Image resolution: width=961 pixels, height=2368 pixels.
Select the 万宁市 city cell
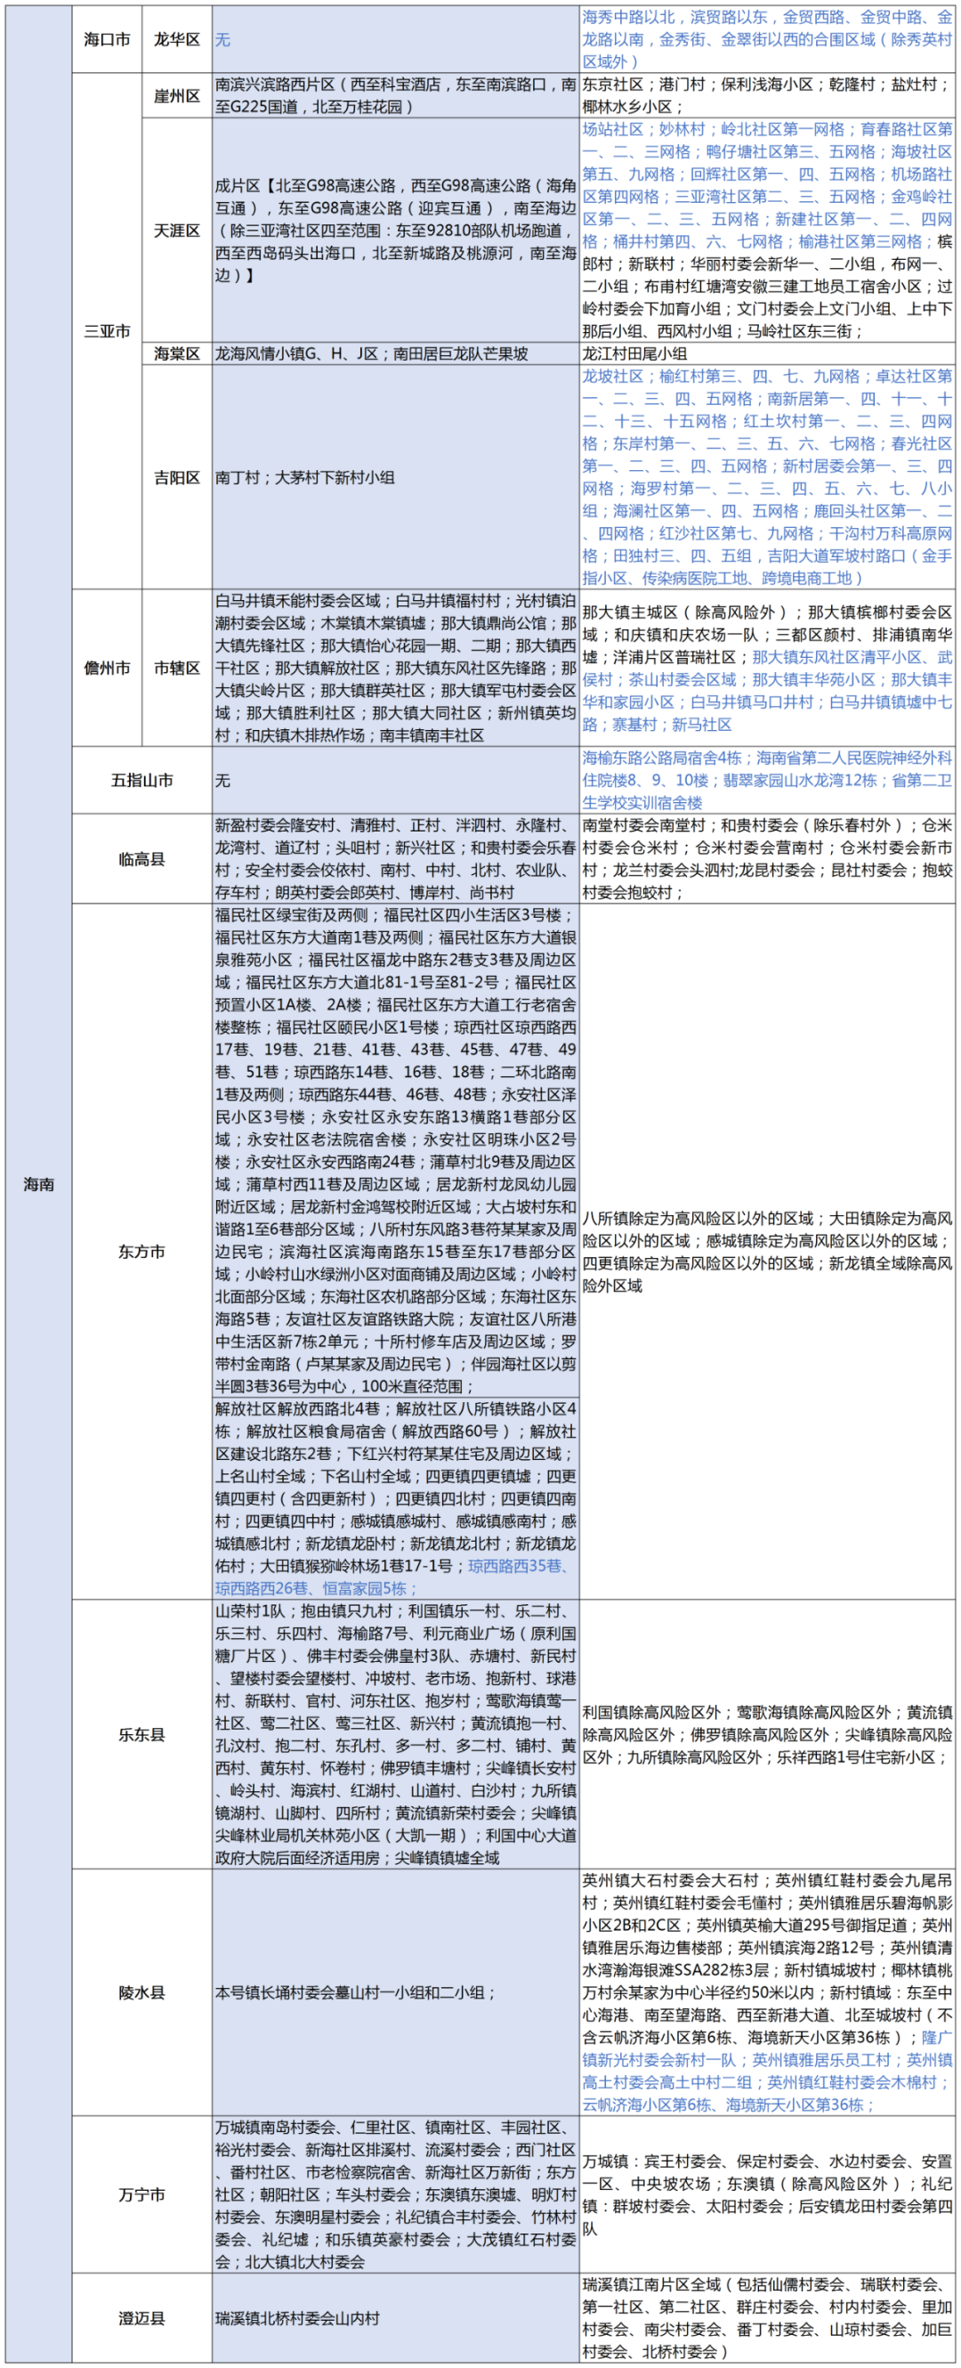click(142, 2194)
